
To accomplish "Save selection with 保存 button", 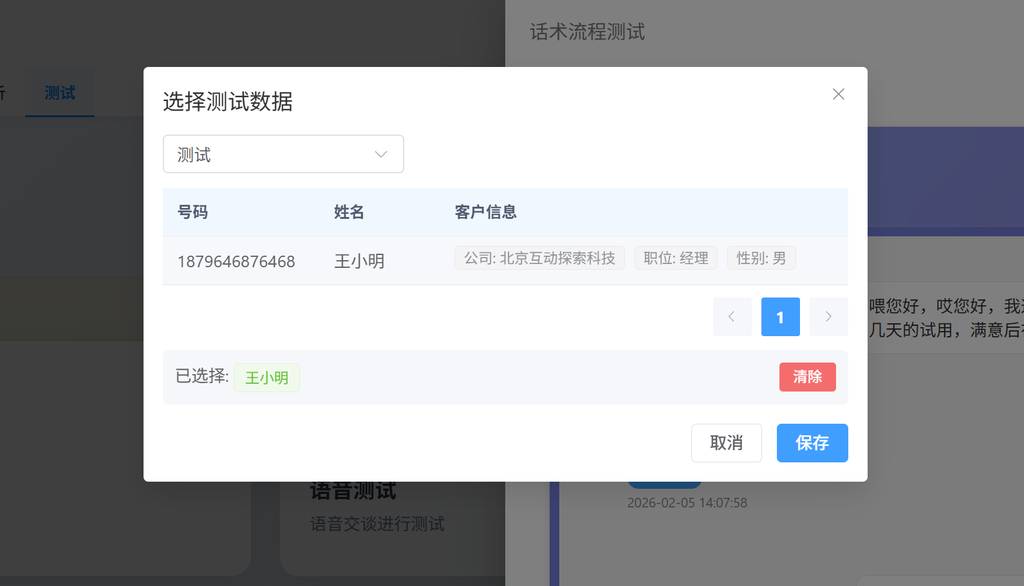I will pos(812,443).
